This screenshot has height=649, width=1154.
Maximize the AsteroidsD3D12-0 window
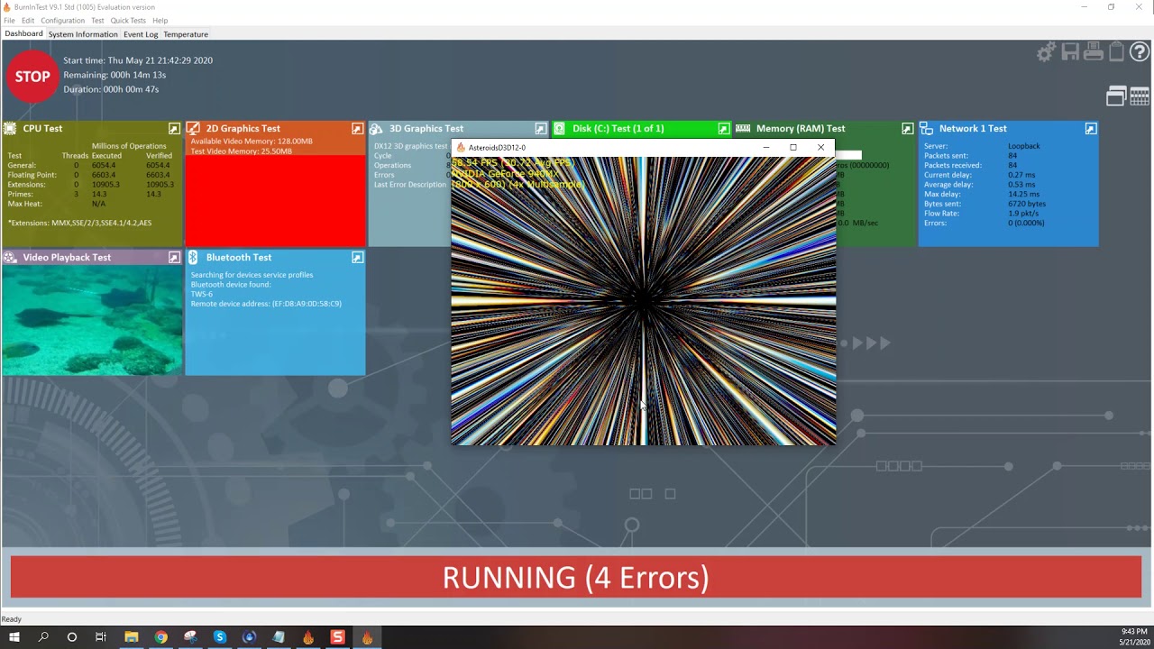[793, 147]
